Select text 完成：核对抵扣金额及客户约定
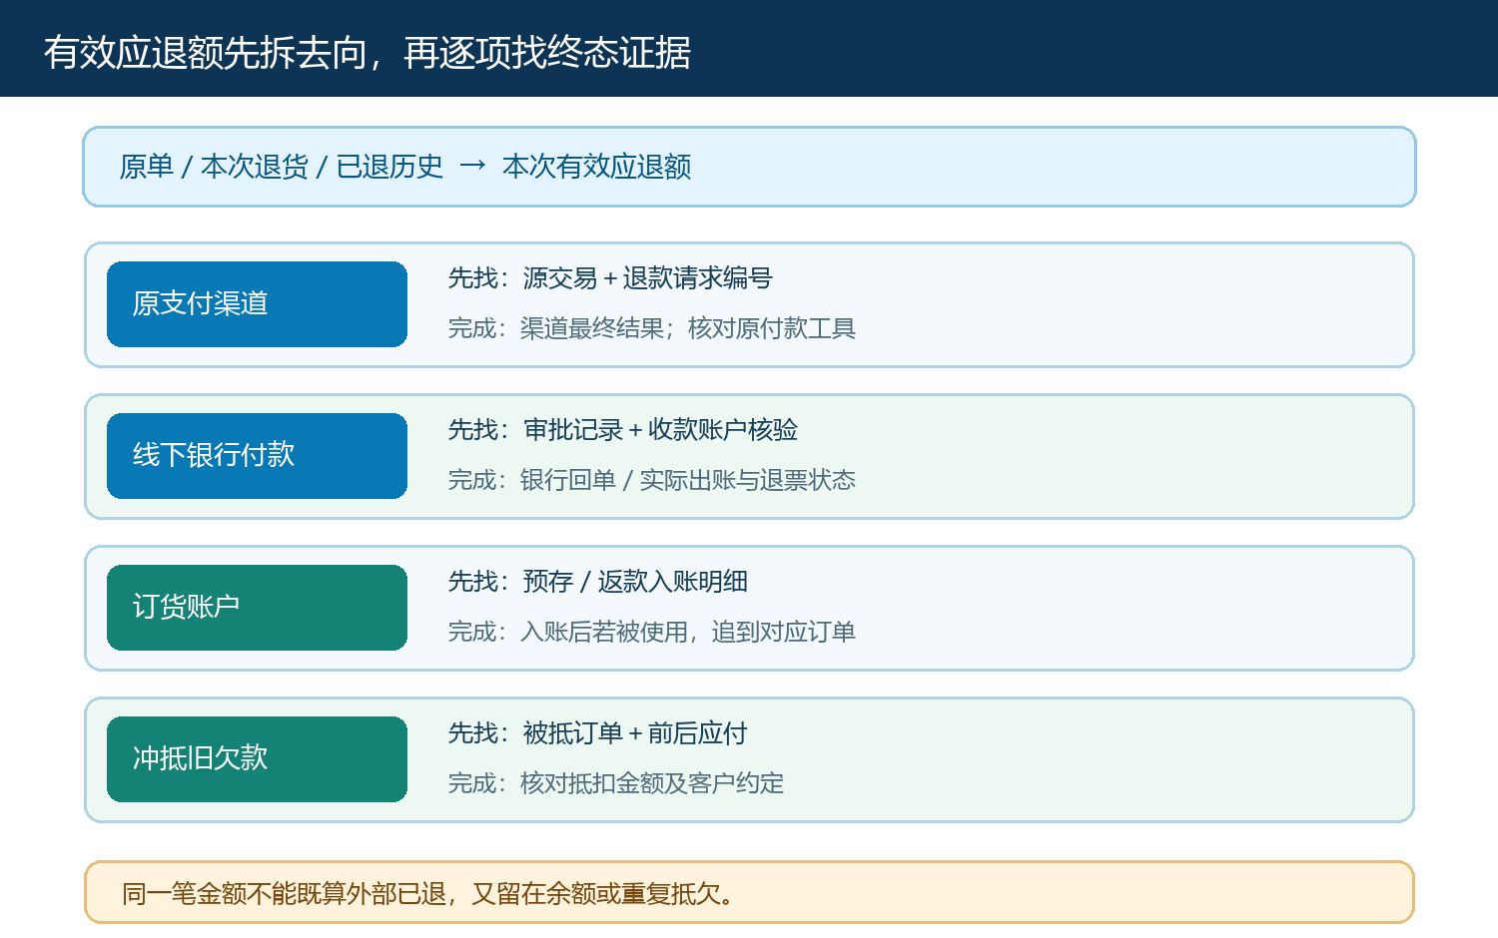Image resolution: width=1498 pixels, height=938 pixels. (x=616, y=783)
